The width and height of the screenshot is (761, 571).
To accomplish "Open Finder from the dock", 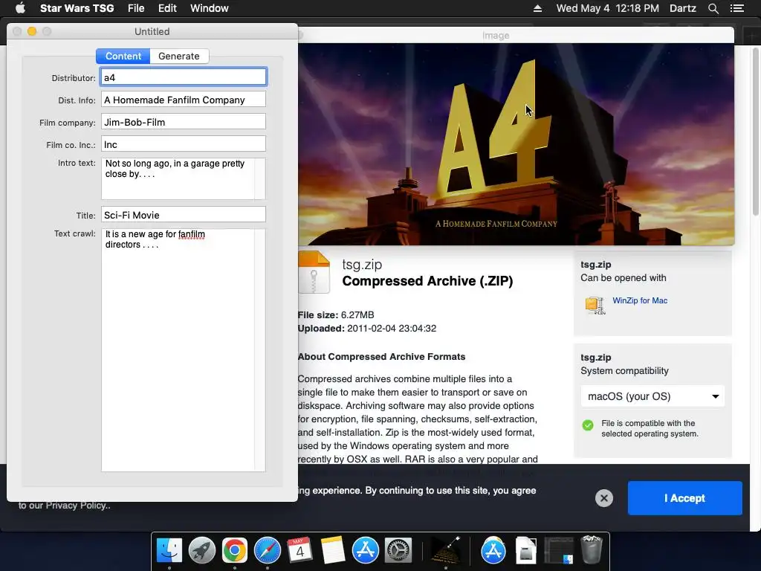I will [x=169, y=551].
